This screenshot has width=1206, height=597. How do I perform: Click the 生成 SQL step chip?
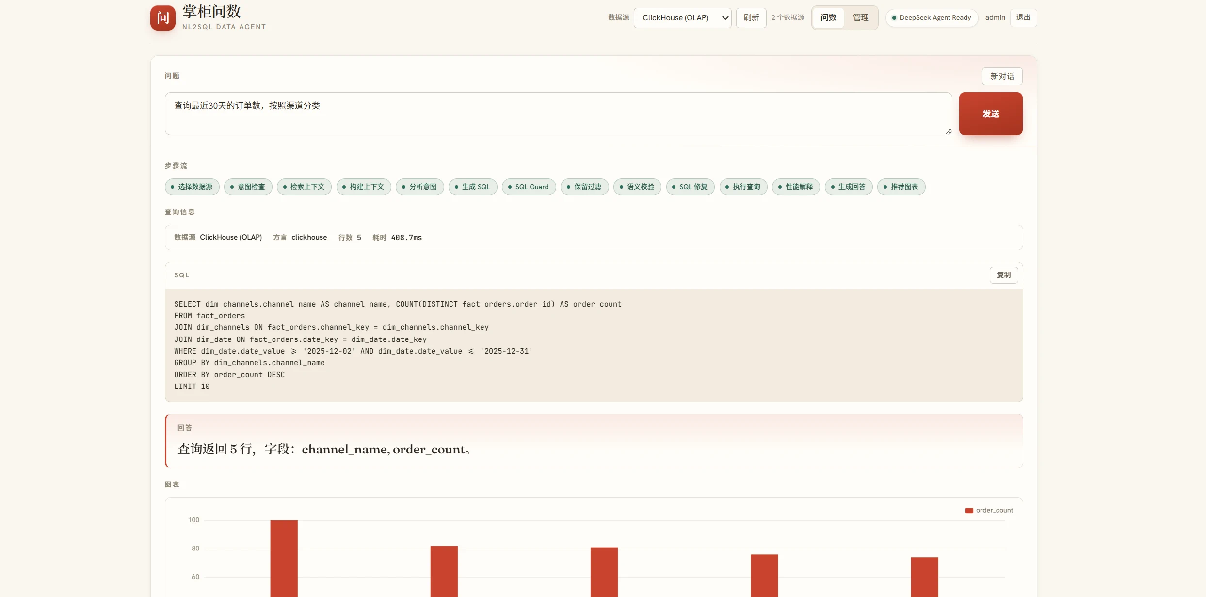(473, 187)
